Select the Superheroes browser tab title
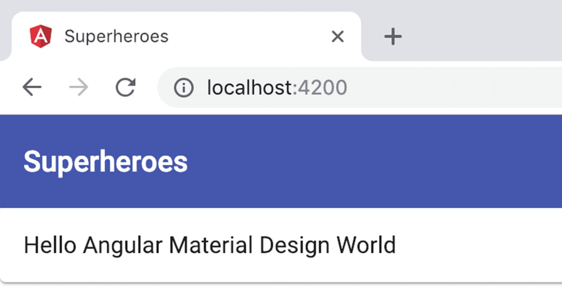The width and height of the screenshot is (562, 288). pos(116,37)
